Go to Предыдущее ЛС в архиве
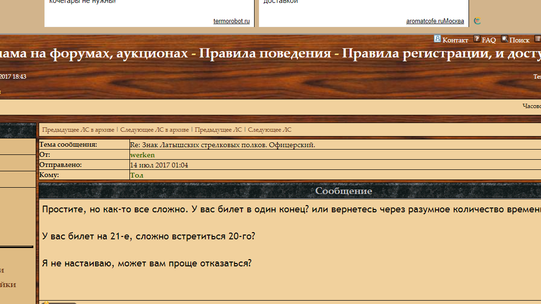Image resolution: width=541 pixels, height=304 pixels. (78, 130)
